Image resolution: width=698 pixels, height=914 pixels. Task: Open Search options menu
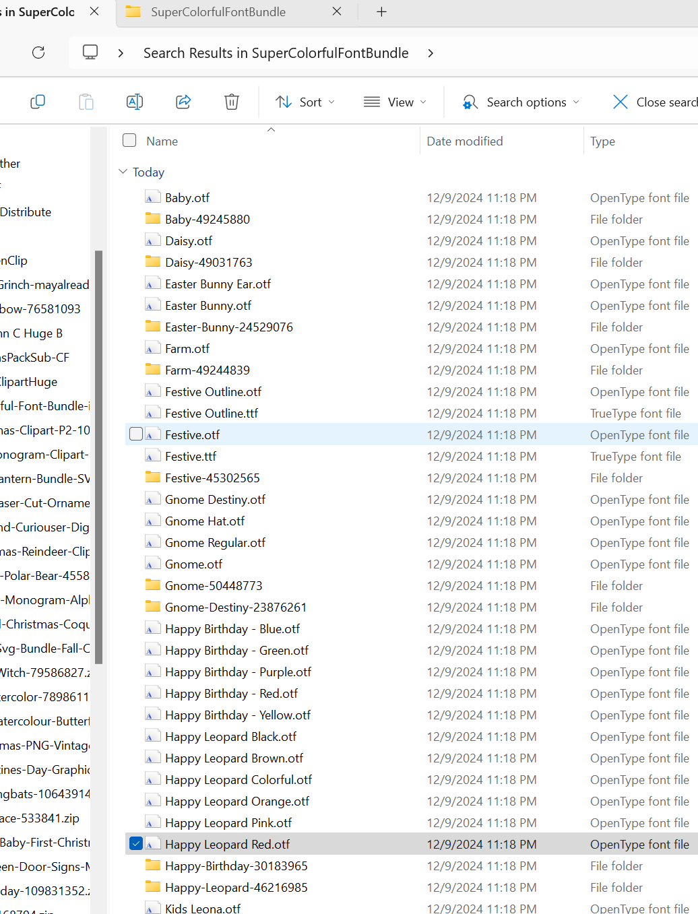point(520,102)
